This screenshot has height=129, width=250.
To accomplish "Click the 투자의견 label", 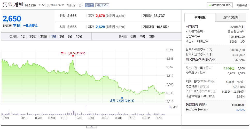I will (191, 68).
